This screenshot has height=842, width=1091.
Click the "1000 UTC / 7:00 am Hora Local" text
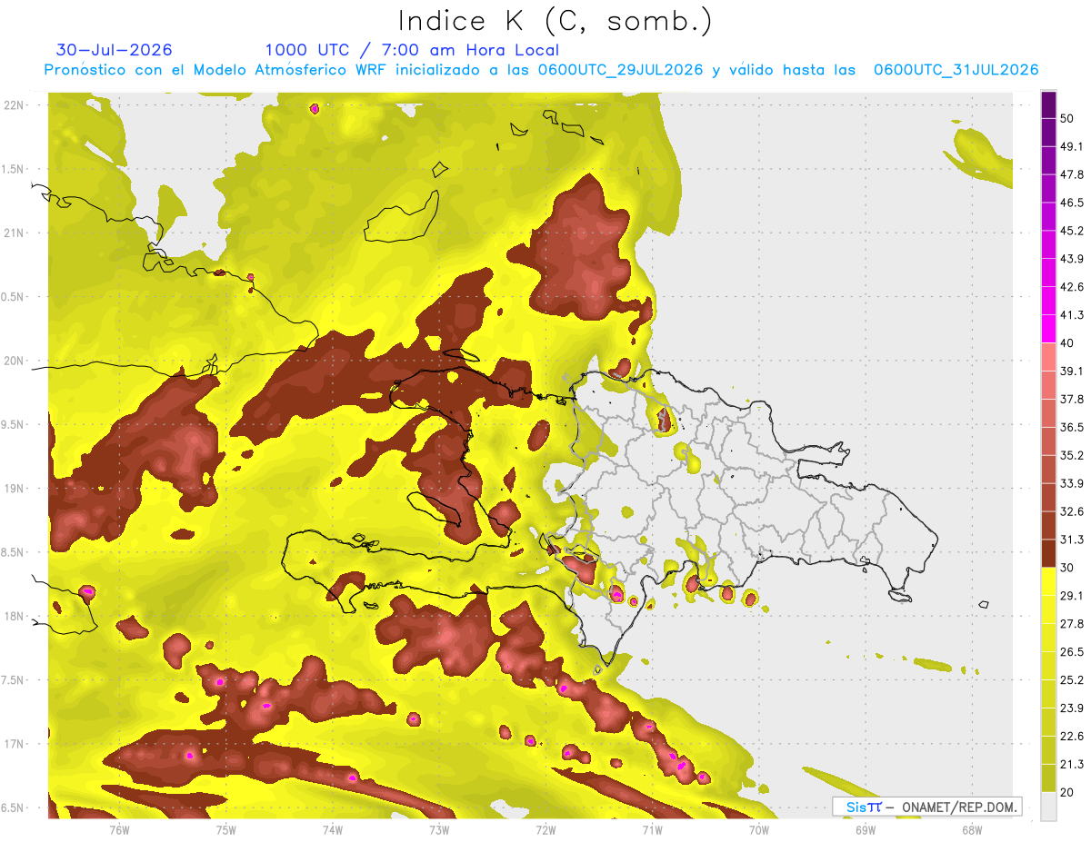[x=412, y=50]
